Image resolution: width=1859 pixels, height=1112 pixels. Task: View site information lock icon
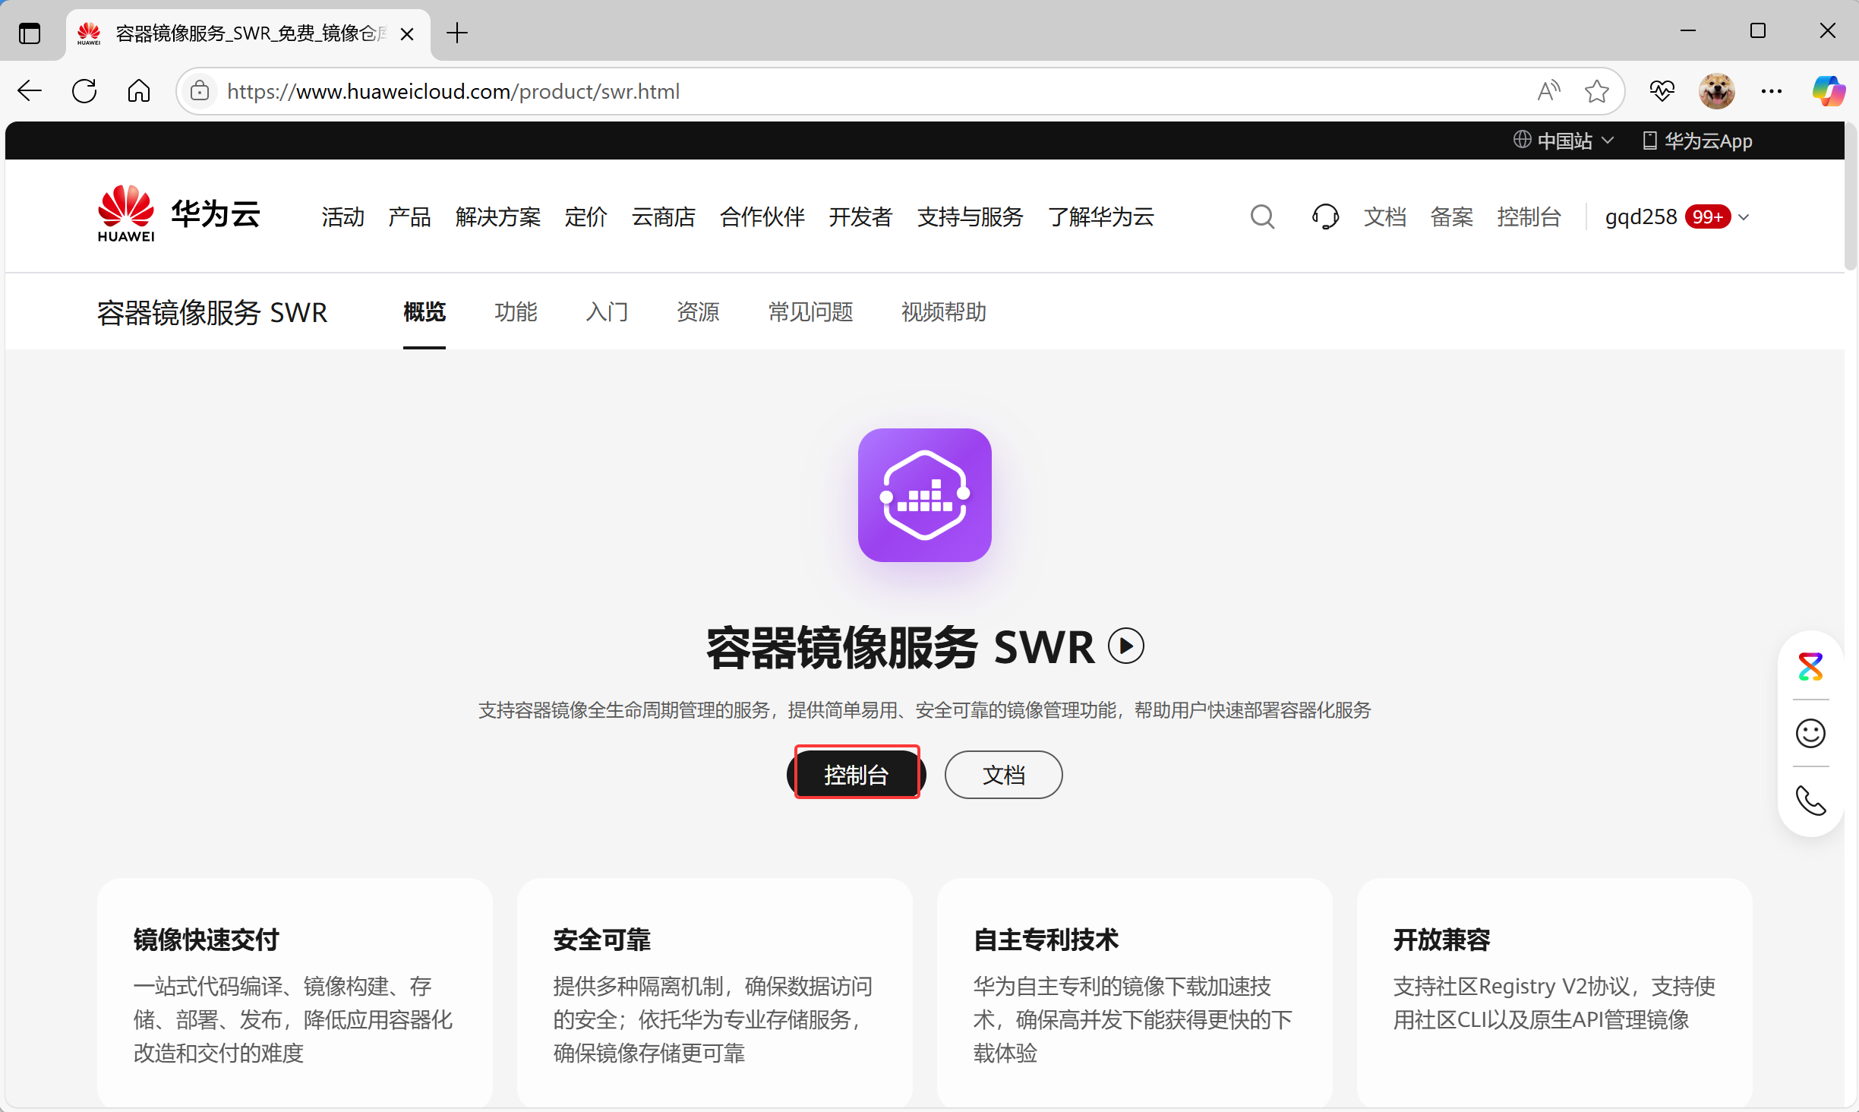200,91
